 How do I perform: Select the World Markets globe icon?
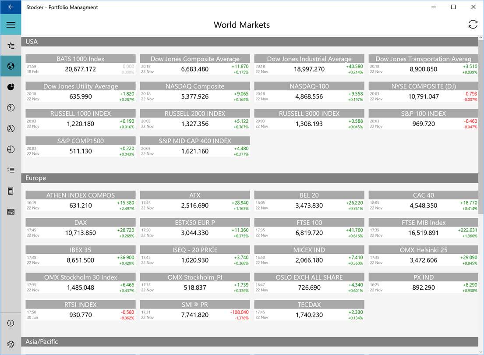[11, 66]
